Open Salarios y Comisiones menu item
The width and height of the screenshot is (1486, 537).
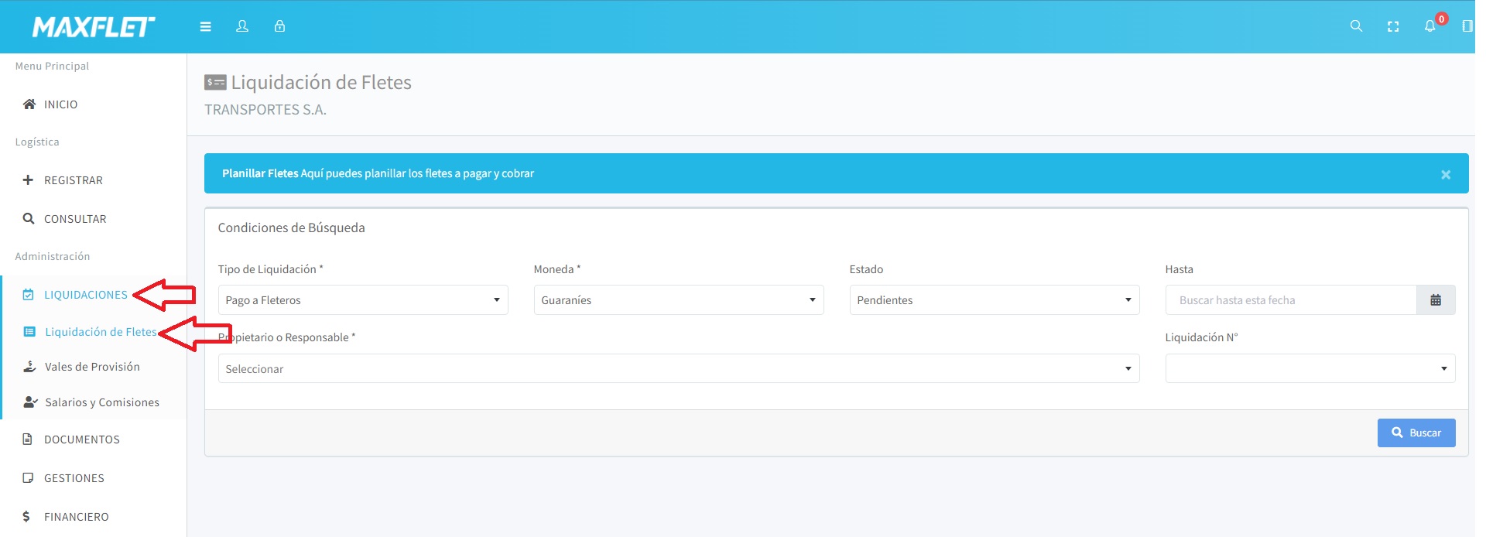click(101, 402)
